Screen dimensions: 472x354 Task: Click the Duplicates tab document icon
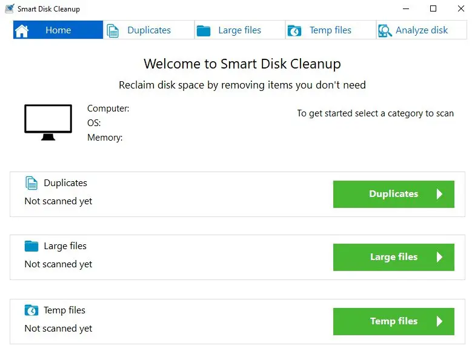113,30
